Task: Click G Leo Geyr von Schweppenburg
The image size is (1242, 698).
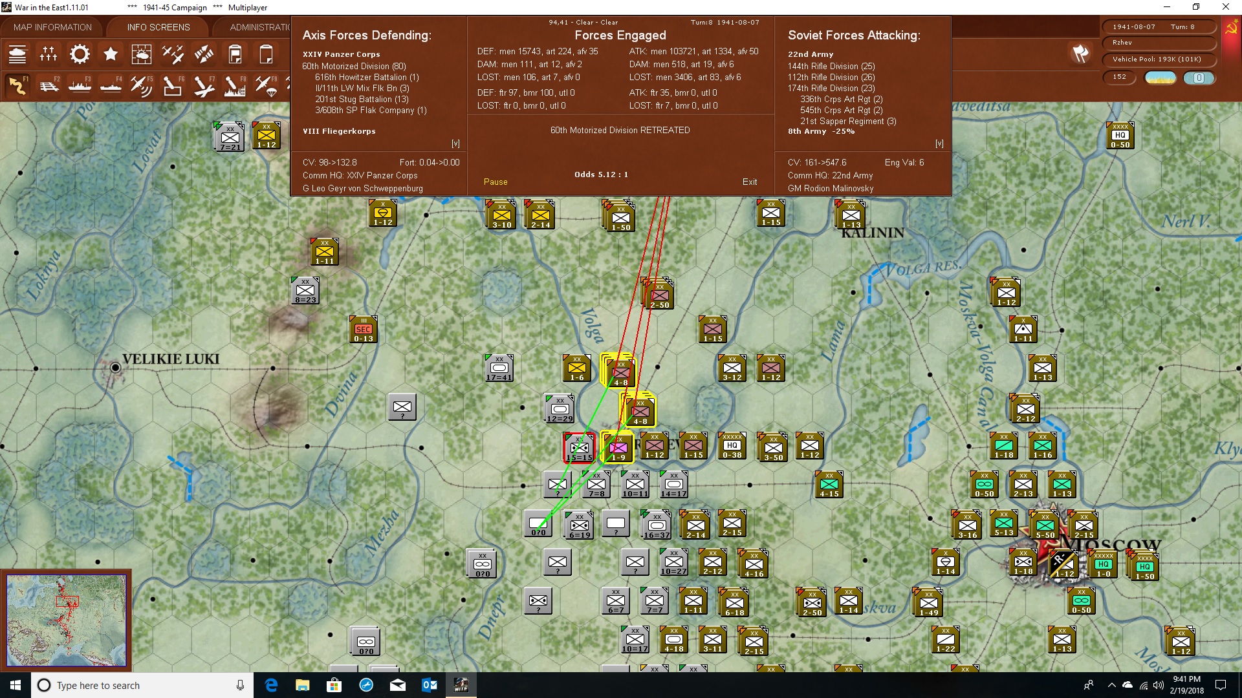Action: click(362, 188)
